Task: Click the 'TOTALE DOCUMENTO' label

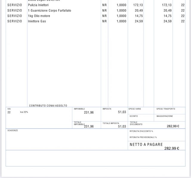Action: coord(136,123)
